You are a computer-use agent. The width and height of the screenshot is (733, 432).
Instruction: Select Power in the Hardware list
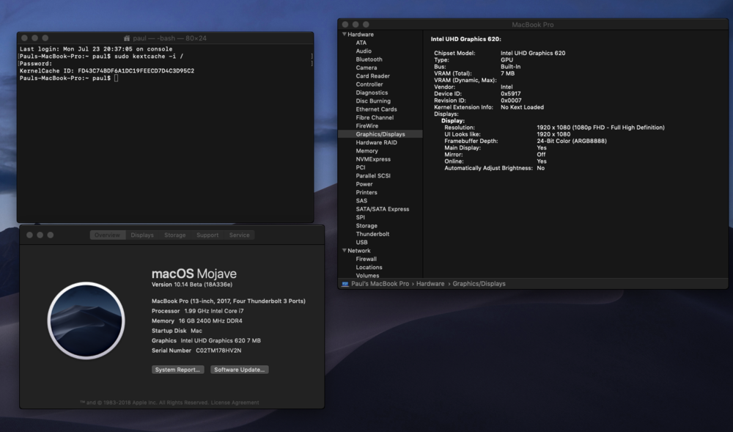364,184
